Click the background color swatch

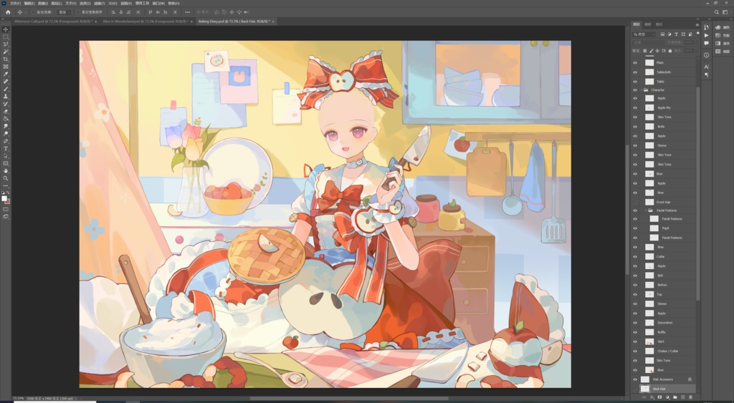(7, 202)
